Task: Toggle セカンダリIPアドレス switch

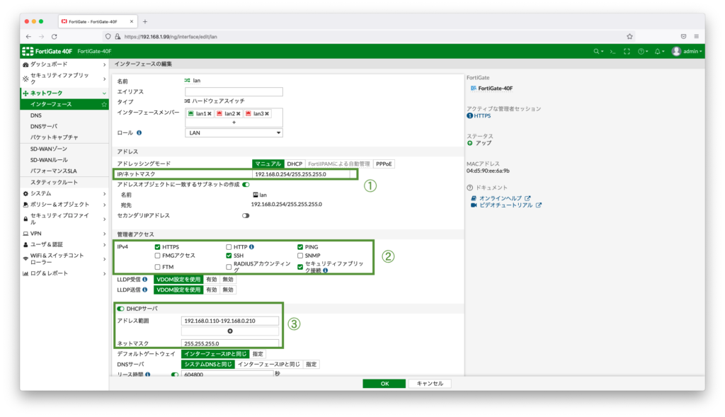Action: coord(246,215)
